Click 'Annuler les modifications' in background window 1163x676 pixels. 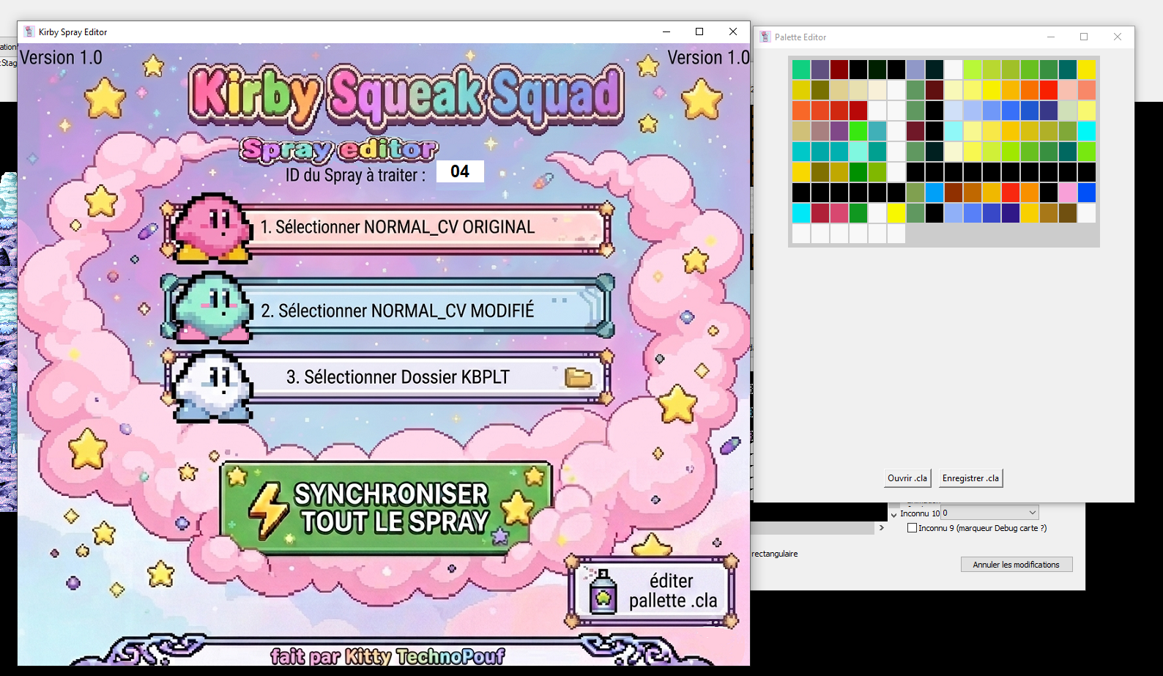tap(1017, 565)
